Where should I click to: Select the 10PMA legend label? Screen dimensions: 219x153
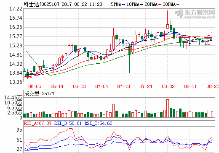[133, 4]
